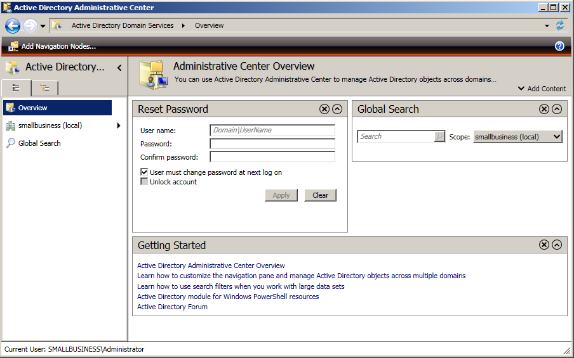This screenshot has width=574, height=358.
Task: Click the search magnifier button in search box
Action: coord(439,137)
